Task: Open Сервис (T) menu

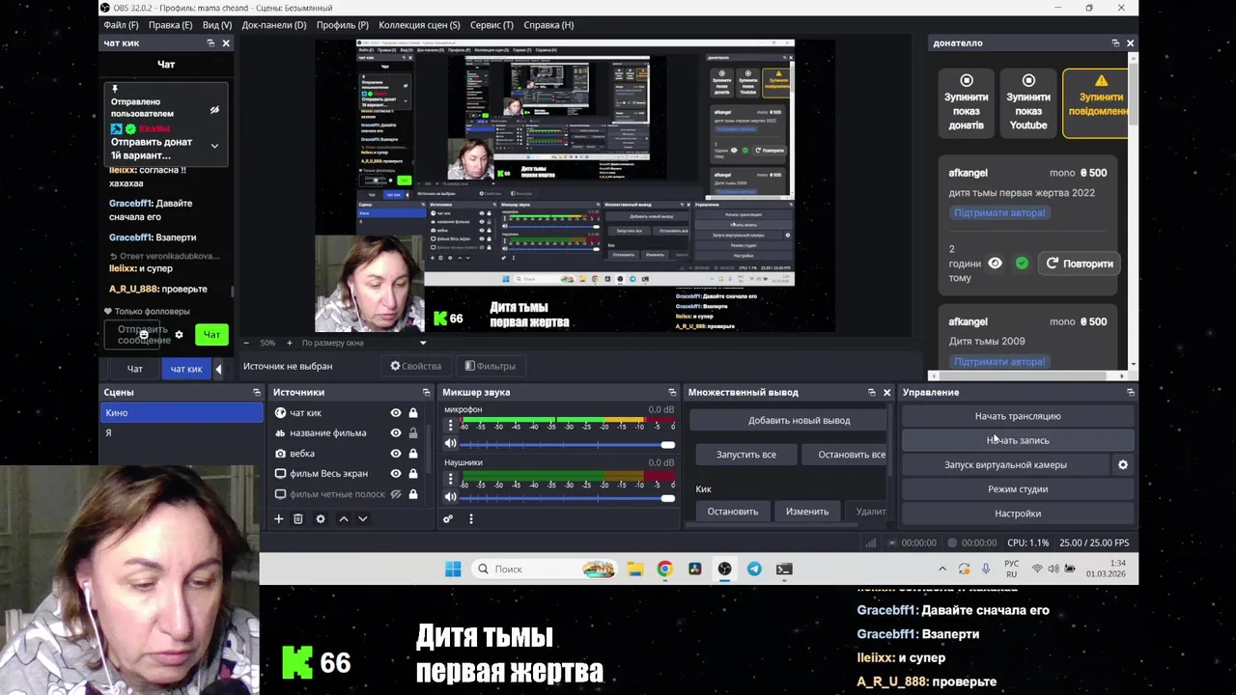Action: point(492,25)
